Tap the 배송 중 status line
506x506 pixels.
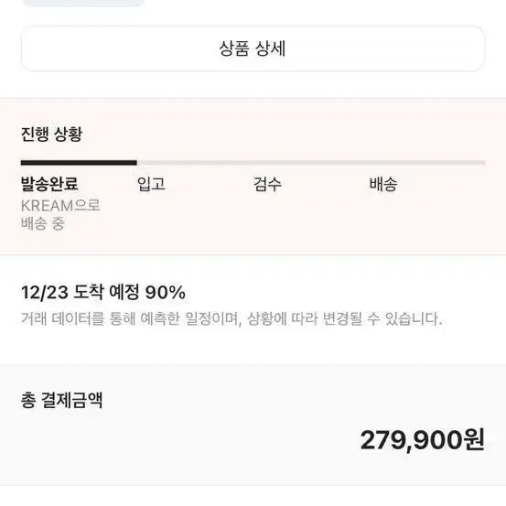[43, 223]
